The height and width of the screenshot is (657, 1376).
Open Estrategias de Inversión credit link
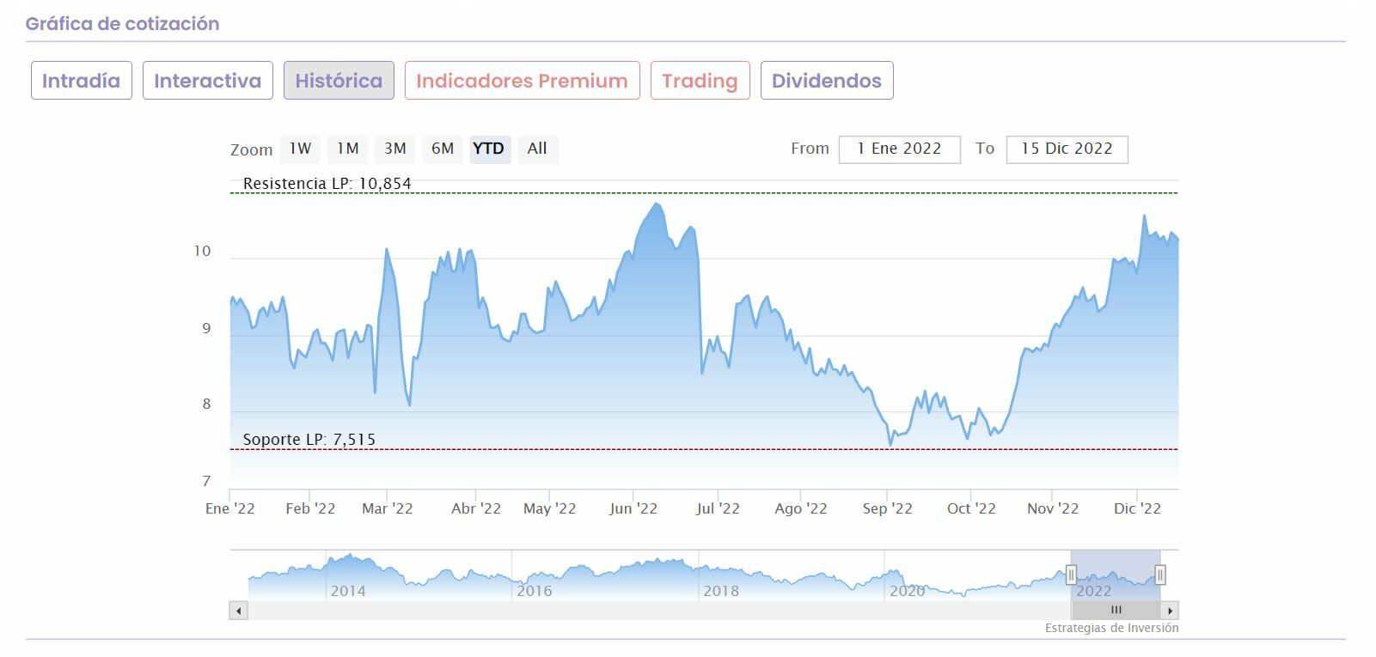click(1111, 629)
